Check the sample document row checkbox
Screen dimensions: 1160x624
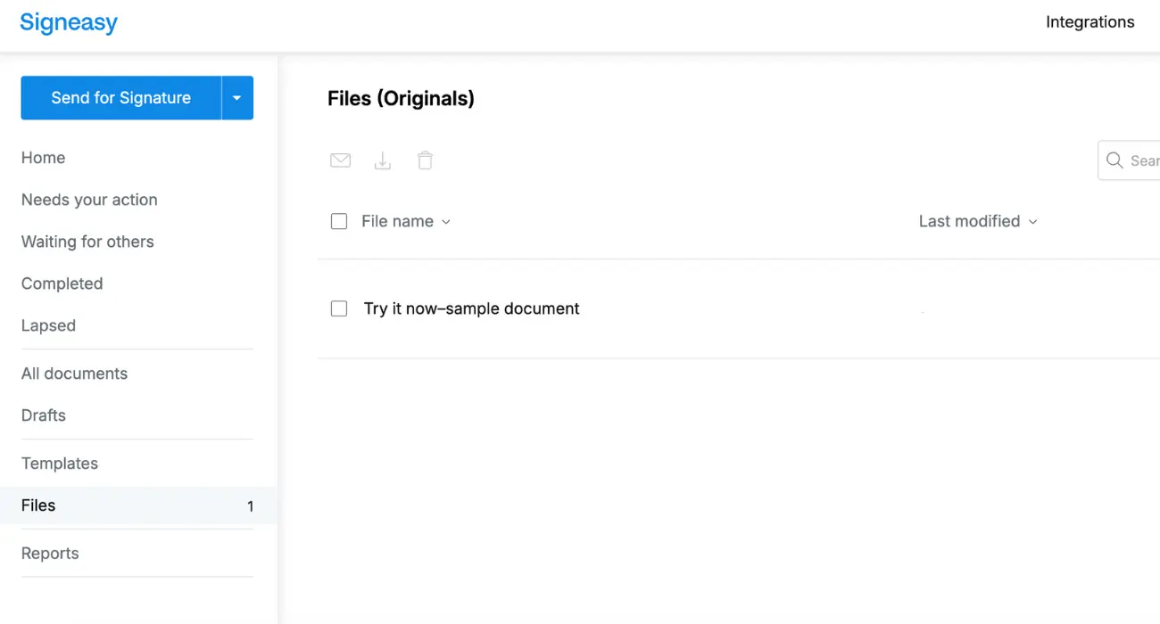pos(339,308)
